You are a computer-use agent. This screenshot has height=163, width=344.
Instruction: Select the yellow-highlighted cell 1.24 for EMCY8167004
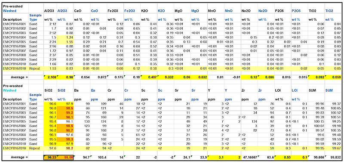[65, 37]
